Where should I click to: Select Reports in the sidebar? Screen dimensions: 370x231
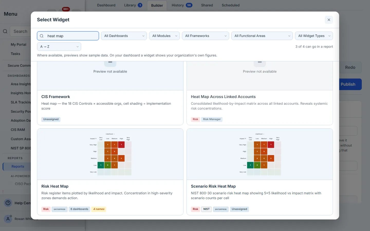pyautogui.click(x=18, y=166)
